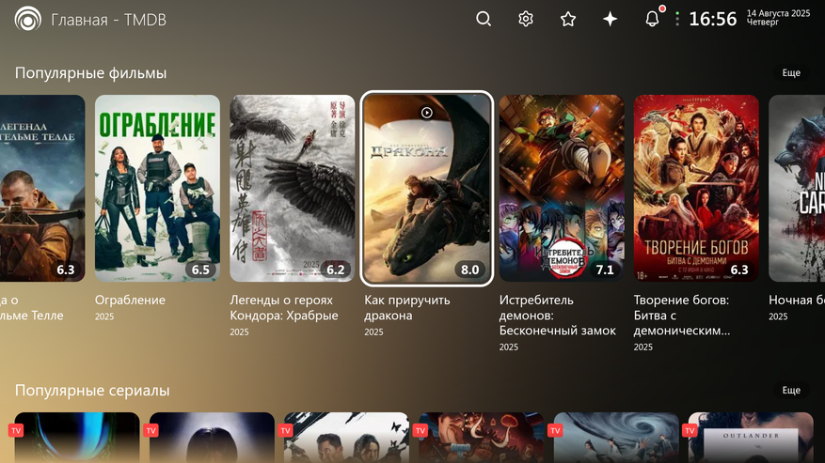825x463 pixels.
Task: Click the four-point sparkle icon
Action: click(610, 20)
